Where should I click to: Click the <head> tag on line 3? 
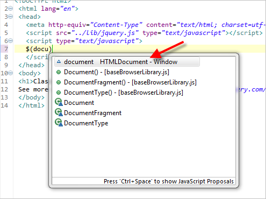pyautogui.click(x=30, y=17)
